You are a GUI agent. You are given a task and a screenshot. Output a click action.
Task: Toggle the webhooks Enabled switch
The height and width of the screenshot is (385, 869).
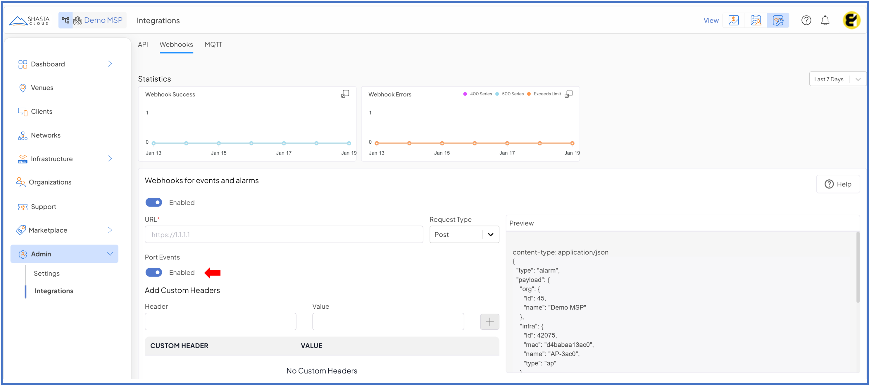[x=154, y=202]
